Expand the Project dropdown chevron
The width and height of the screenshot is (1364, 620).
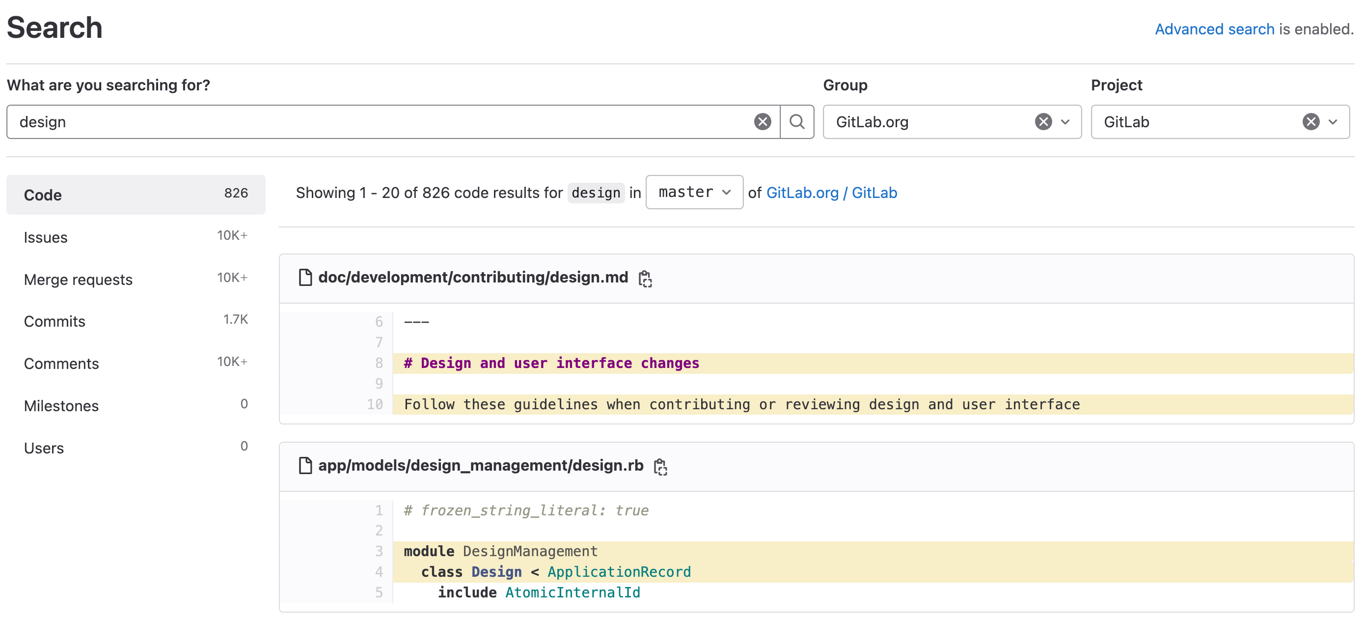(1333, 122)
